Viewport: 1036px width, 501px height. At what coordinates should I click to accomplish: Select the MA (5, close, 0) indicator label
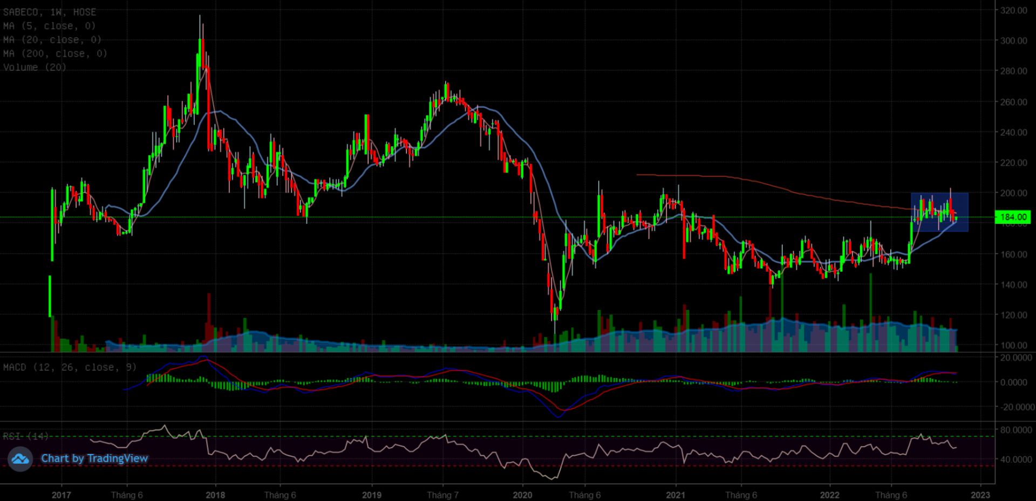click(x=49, y=26)
